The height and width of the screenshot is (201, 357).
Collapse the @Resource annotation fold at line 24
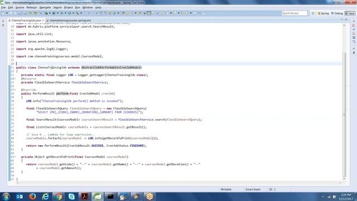[x=15, y=79]
